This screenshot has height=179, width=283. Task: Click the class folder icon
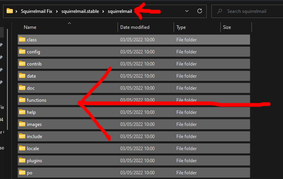tap(22, 40)
